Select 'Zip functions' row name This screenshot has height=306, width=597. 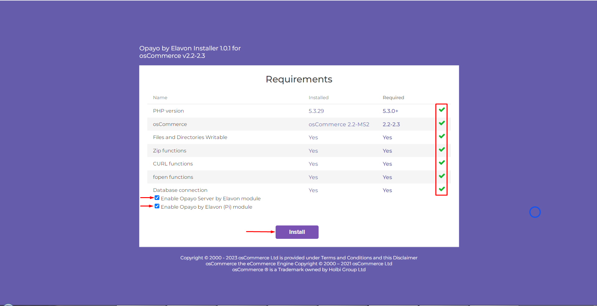click(x=170, y=151)
